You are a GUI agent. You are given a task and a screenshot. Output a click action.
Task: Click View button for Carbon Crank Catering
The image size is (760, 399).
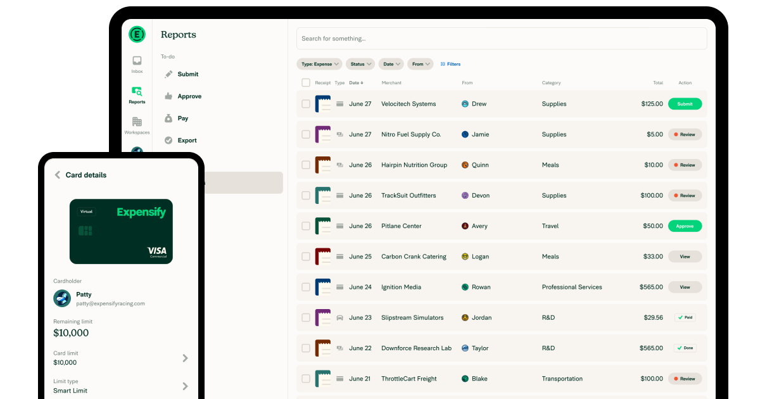[x=685, y=256]
